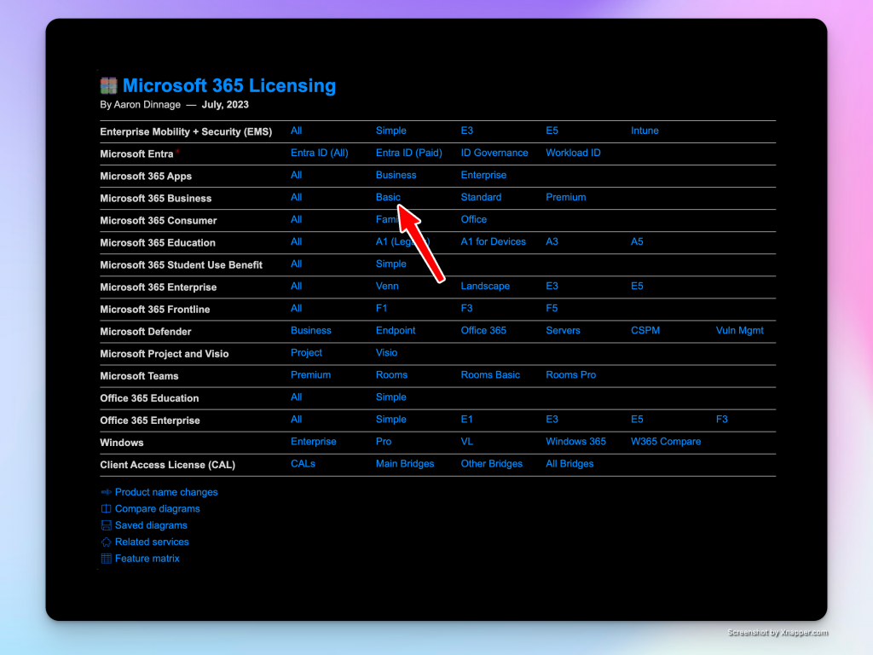Select the Intune link in the EMS row
Viewport: 873px width, 655px height.
(x=645, y=130)
